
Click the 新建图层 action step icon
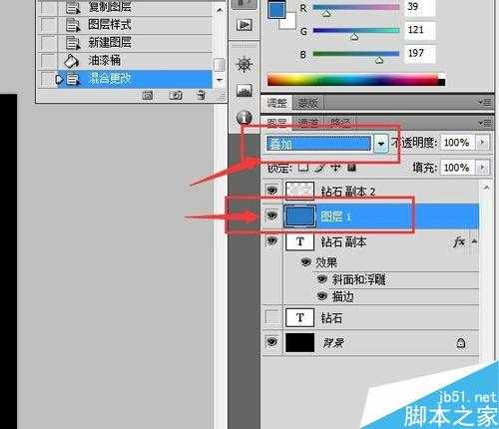coord(72,43)
